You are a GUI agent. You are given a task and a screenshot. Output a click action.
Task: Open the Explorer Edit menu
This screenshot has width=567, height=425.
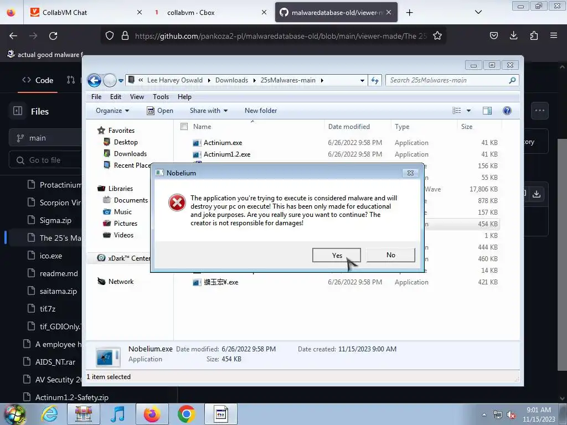coord(116,97)
